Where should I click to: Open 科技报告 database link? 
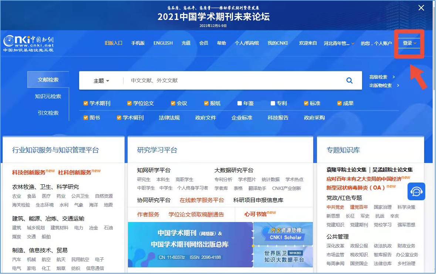point(278,118)
